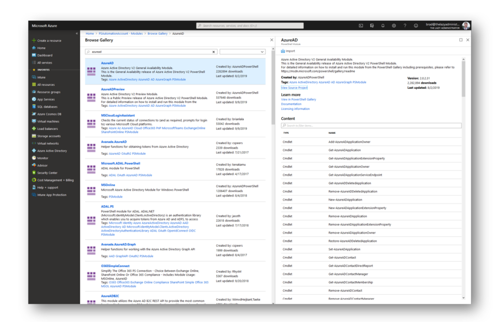
Task: Click the Cost Management + Billing icon
Action: pyautogui.click(x=34, y=180)
